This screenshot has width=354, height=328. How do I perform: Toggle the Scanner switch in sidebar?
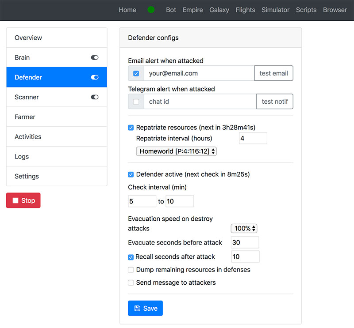[94, 97]
